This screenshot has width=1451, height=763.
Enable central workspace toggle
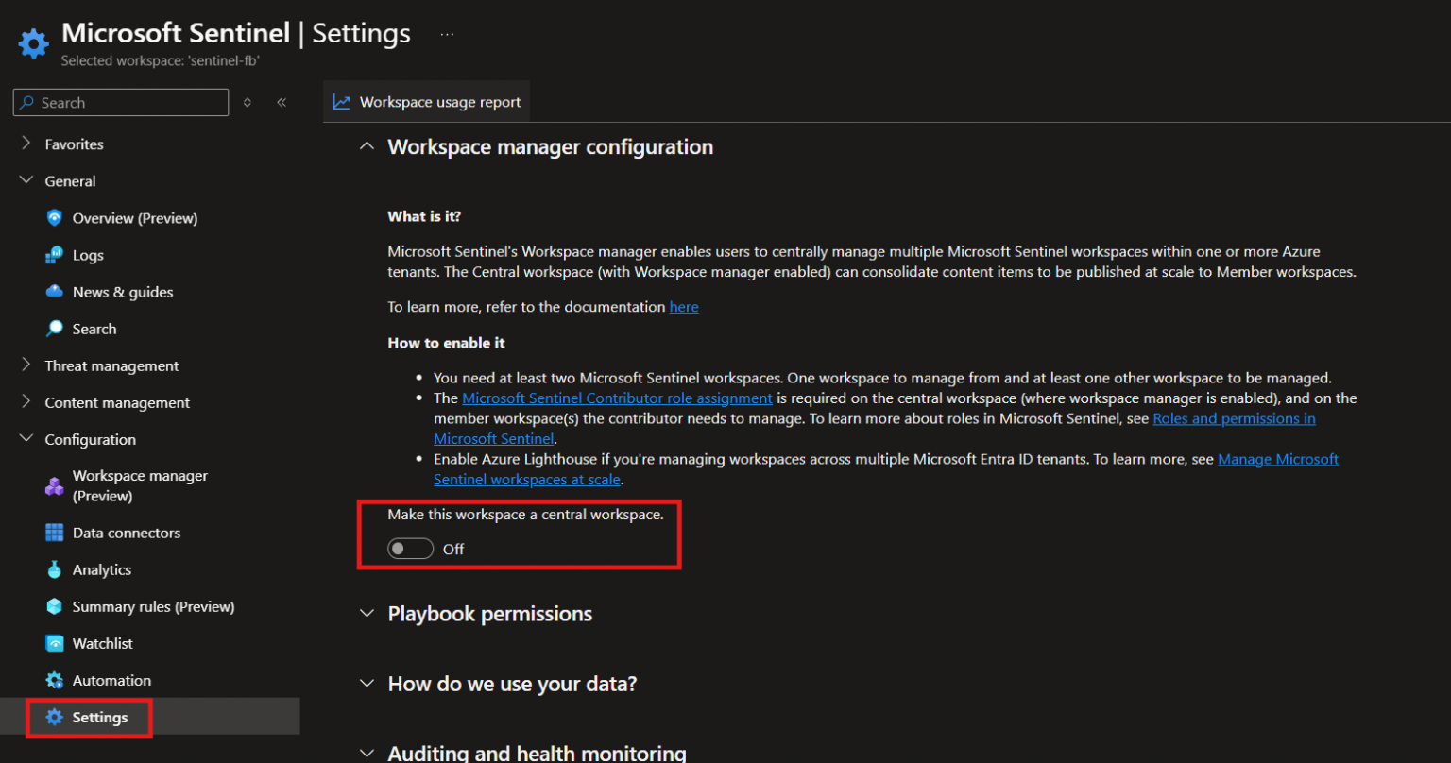pos(410,548)
